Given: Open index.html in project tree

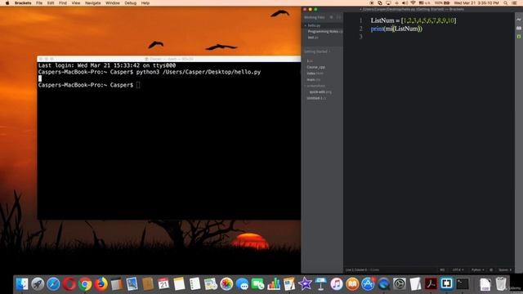Looking at the screenshot, I should point(315,73).
